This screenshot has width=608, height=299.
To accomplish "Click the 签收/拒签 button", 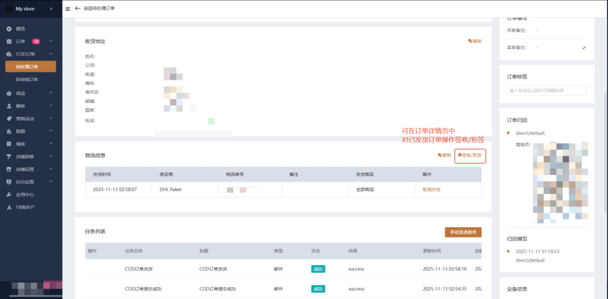I will coord(470,155).
